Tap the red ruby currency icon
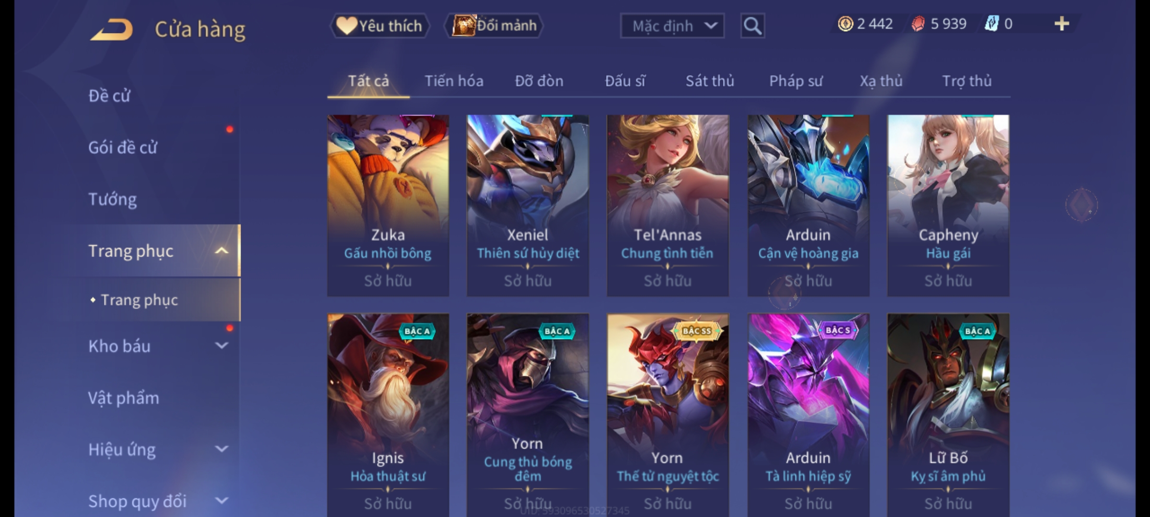The image size is (1150, 517). tap(918, 23)
